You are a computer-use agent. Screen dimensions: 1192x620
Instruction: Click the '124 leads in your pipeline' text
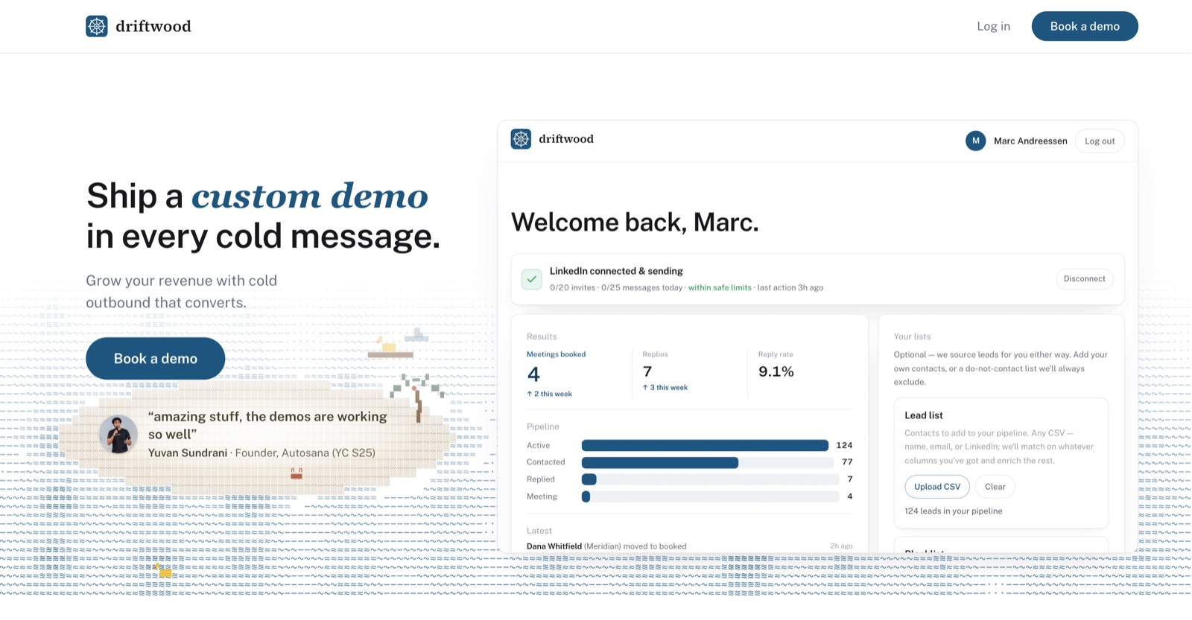click(x=953, y=511)
